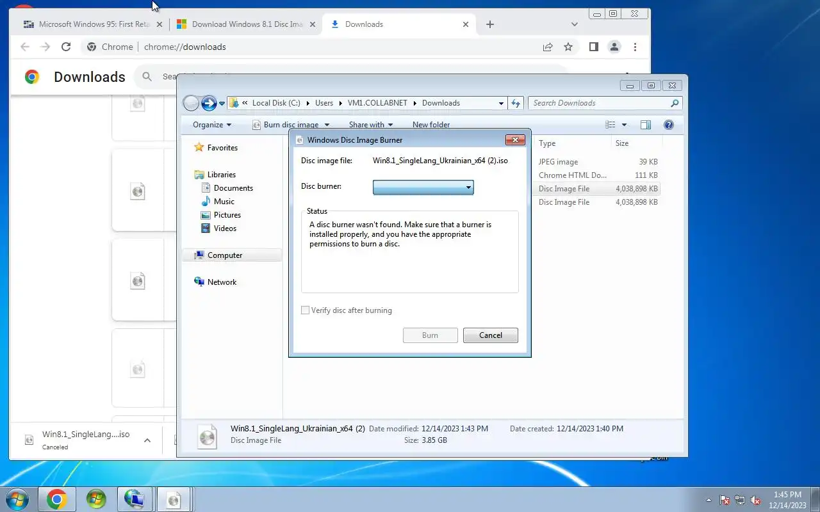Click taskbar icon next to Chrome
This screenshot has width=820, height=512.
click(96, 499)
